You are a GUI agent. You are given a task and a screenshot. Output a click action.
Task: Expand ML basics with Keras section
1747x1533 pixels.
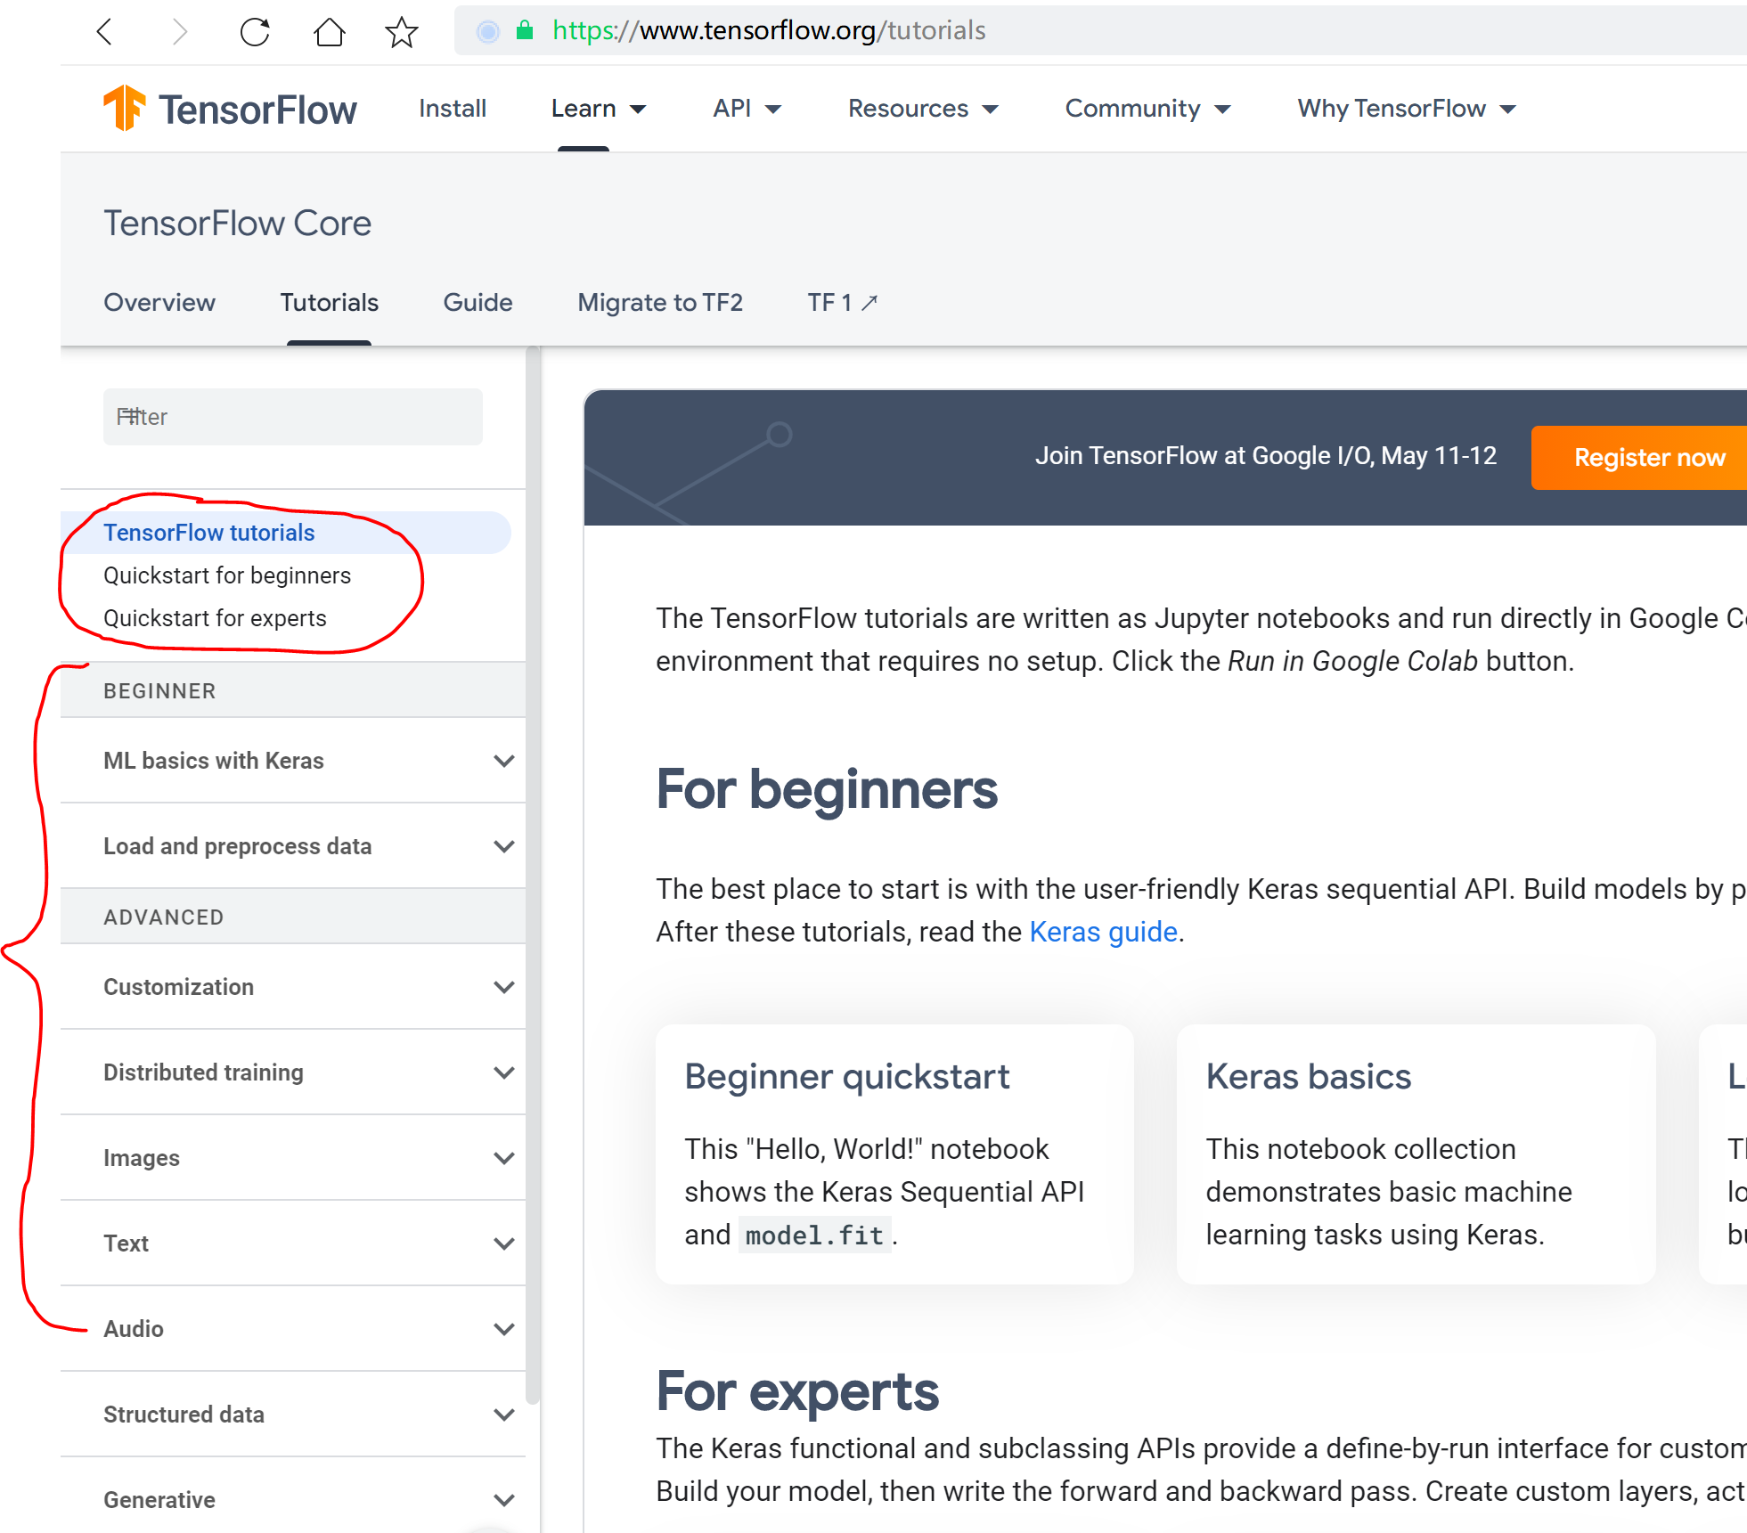(293, 761)
